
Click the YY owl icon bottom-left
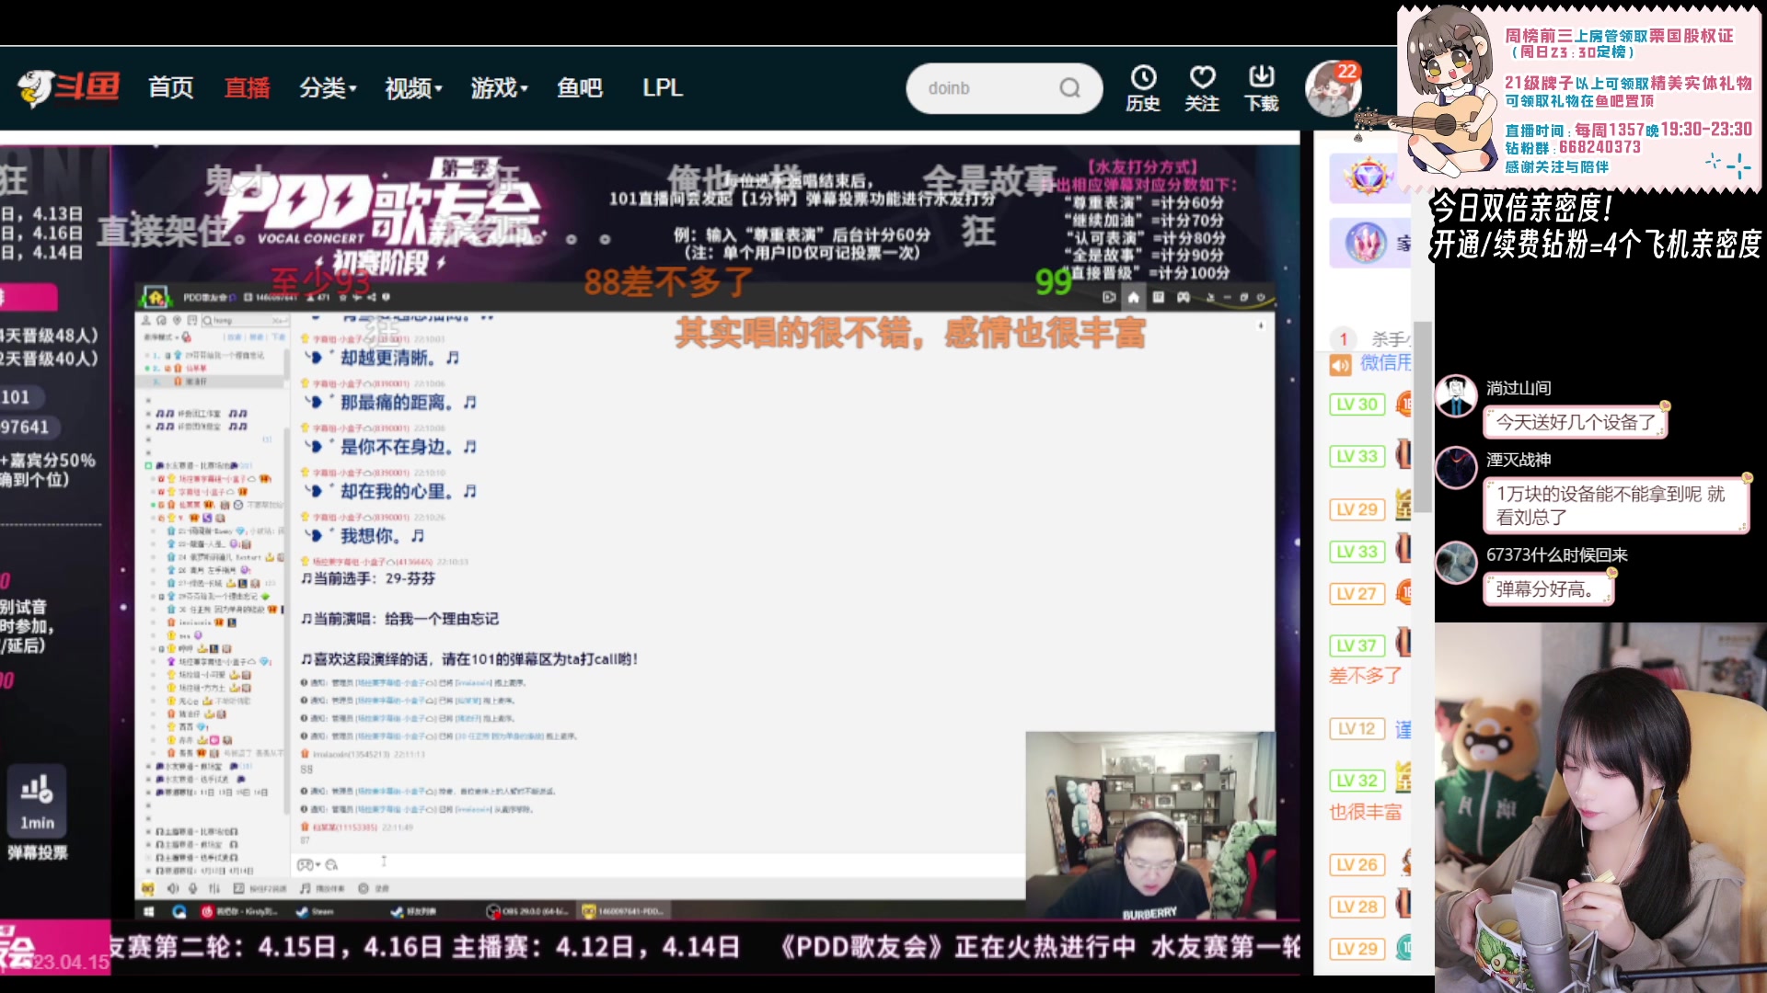147,888
